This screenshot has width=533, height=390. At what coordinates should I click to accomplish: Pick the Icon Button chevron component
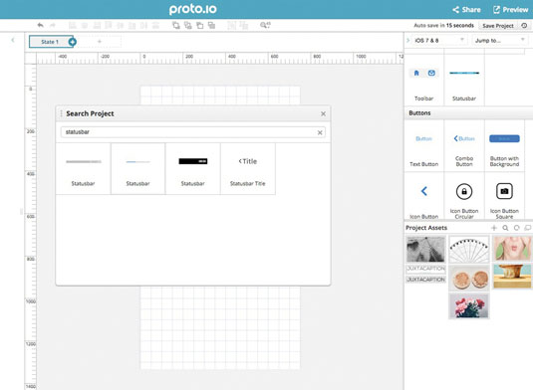[x=423, y=196]
